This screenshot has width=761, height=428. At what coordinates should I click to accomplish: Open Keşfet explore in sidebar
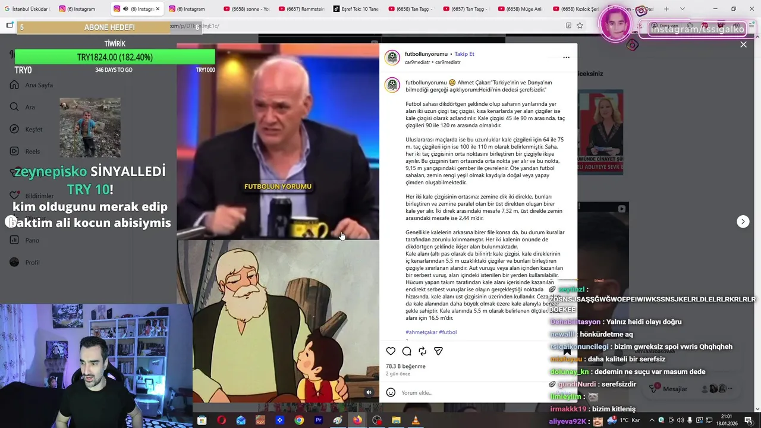point(26,130)
